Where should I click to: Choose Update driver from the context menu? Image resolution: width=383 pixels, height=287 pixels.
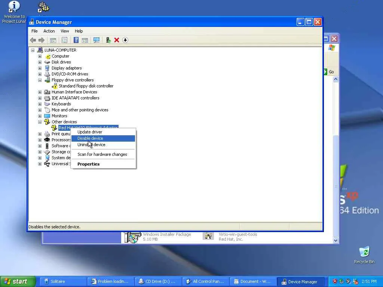click(103, 132)
